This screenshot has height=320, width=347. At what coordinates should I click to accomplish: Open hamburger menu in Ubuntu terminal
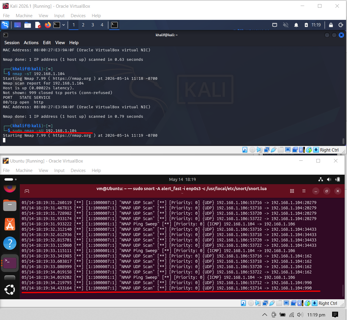point(304,191)
